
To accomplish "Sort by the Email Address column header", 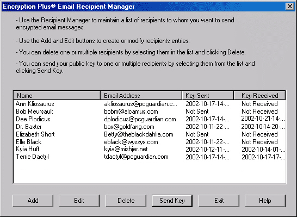I will 141,95.
